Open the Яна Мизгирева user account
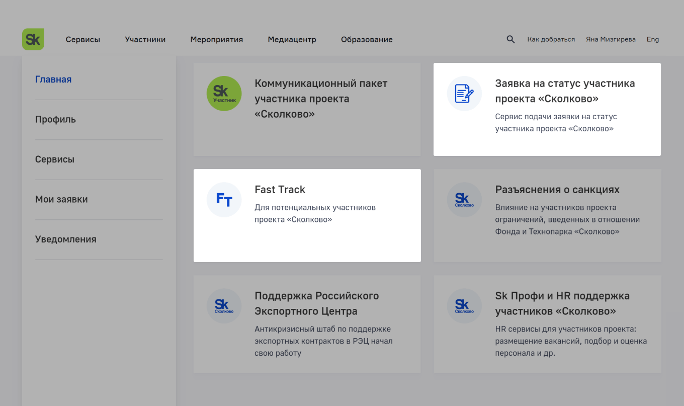This screenshot has width=684, height=406. coord(611,39)
